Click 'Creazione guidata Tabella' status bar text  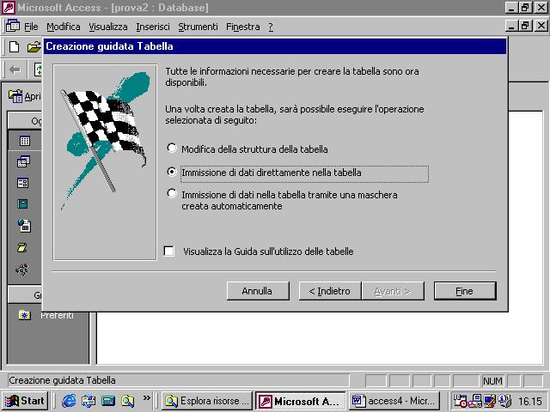(62, 380)
